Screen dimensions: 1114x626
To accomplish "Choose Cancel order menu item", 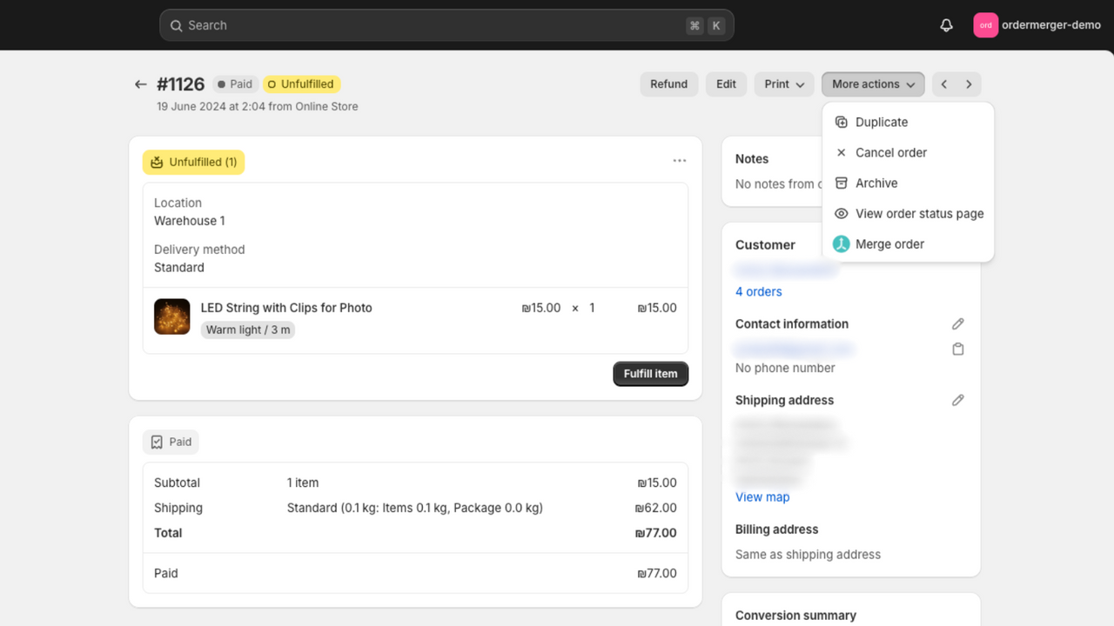I will pyautogui.click(x=908, y=152).
